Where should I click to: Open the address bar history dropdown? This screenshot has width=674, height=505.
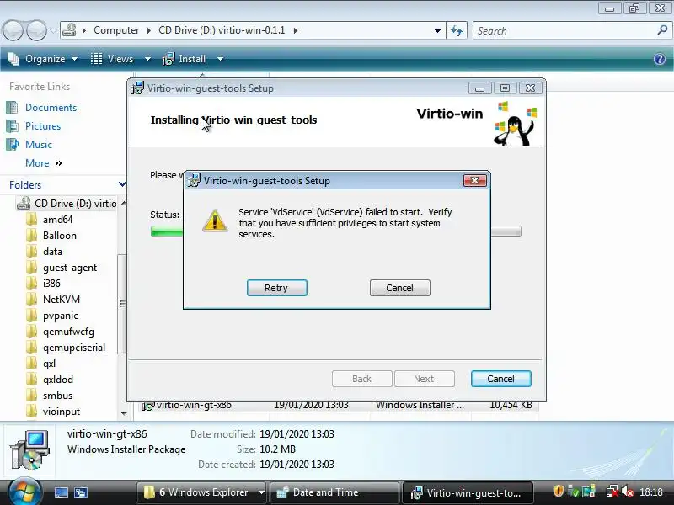[437, 31]
